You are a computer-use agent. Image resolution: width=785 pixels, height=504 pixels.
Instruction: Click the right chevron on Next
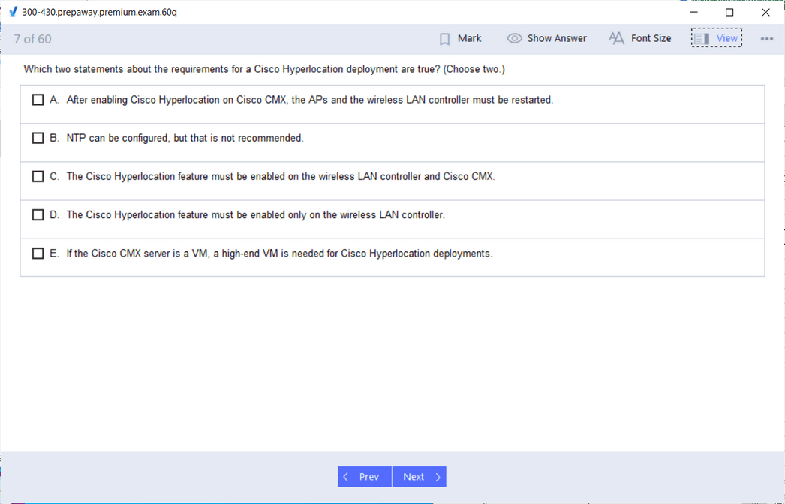[x=438, y=477]
